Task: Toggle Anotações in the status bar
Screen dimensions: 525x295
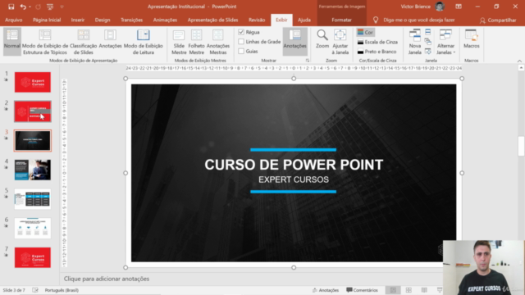Action: [x=326, y=290]
